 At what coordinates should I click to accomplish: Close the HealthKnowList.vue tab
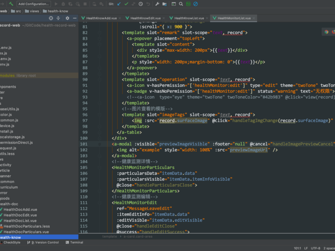pyautogui.click(x=207, y=18)
